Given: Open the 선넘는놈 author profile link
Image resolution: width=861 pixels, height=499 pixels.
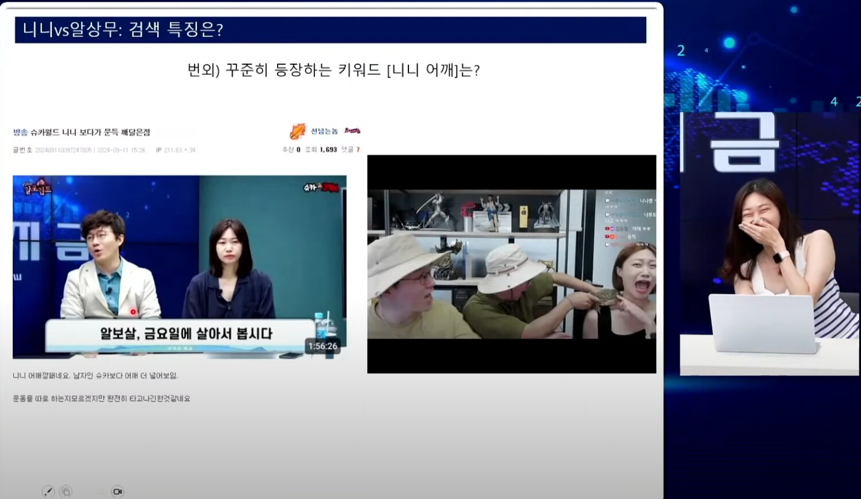Looking at the screenshot, I should [x=324, y=131].
